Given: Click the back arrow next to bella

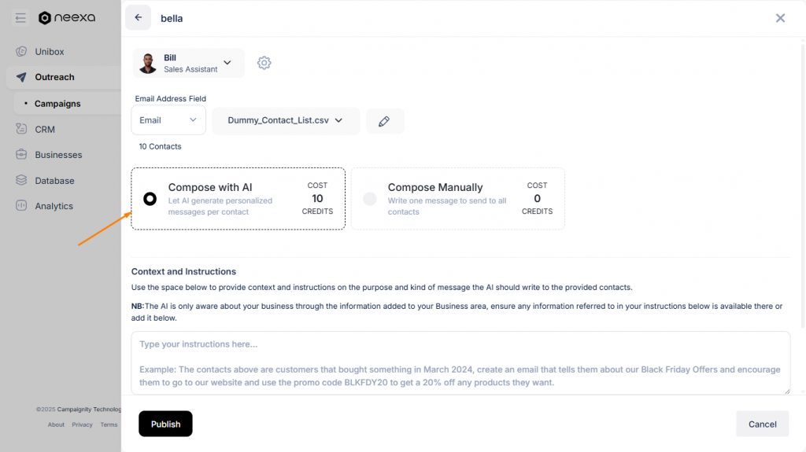Looking at the screenshot, I should (x=138, y=17).
